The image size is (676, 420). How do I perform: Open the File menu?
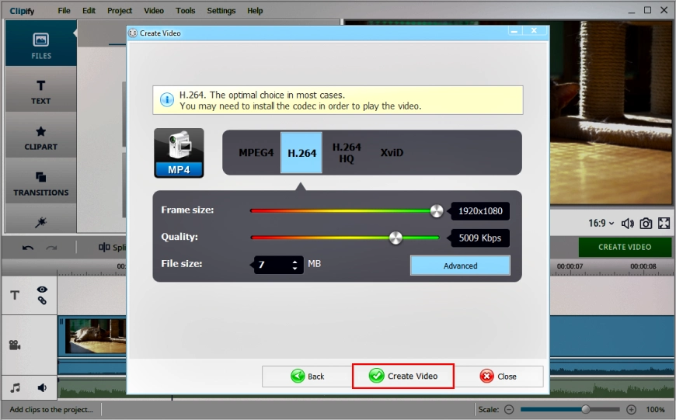[64, 10]
